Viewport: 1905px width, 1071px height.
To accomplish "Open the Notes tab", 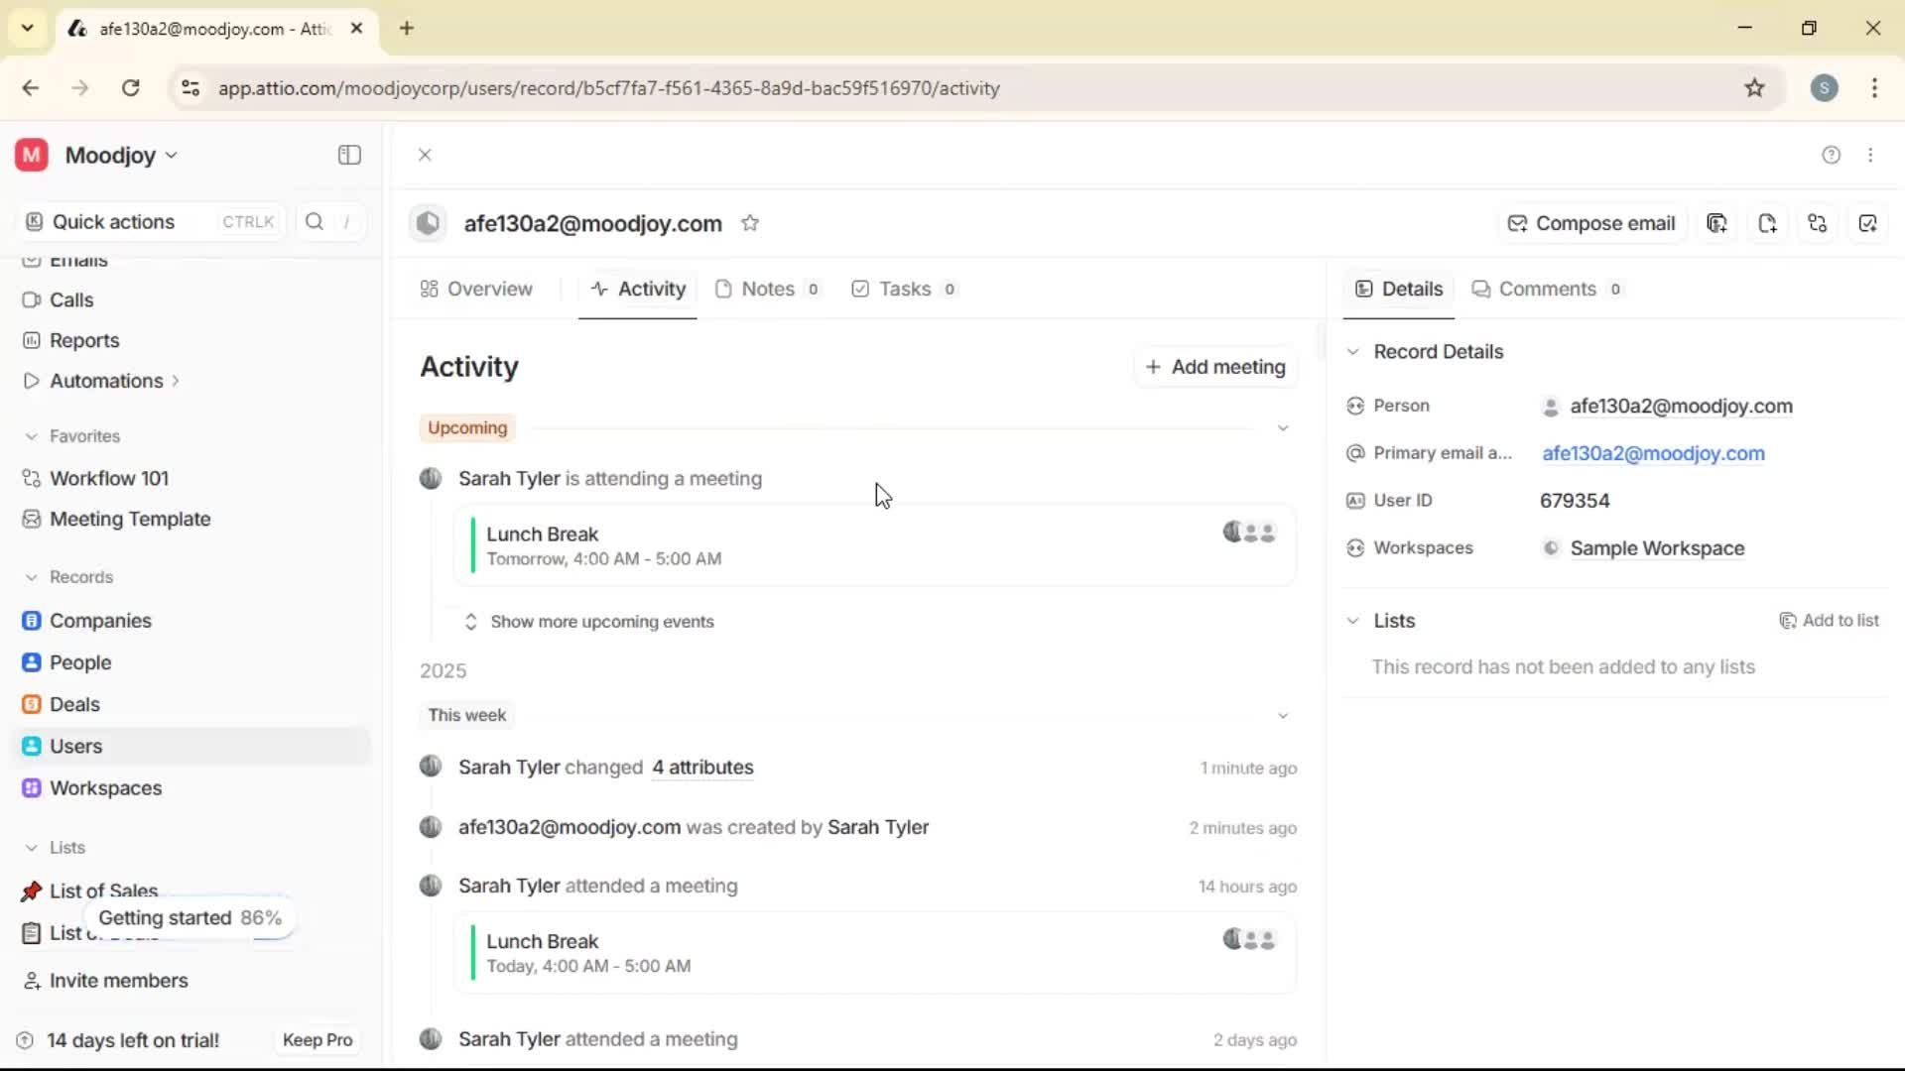I will click(x=769, y=289).
